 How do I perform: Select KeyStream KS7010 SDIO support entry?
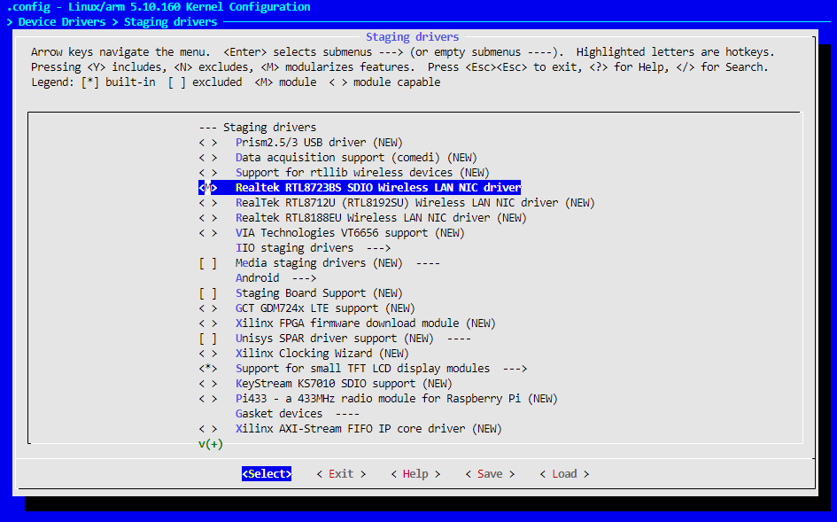click(344, 384)
